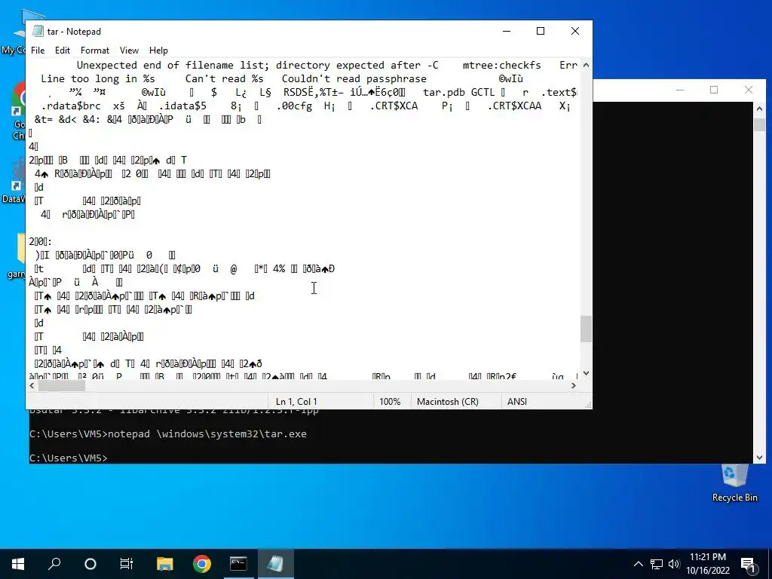Screen dimensions: 772x579
Task: Click the 100% zoom status entry
Action: coord(390,401)
